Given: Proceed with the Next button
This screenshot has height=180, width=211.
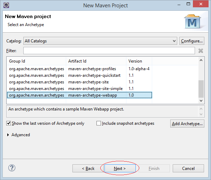Looking at the screenshot, I should click(120, 169).
